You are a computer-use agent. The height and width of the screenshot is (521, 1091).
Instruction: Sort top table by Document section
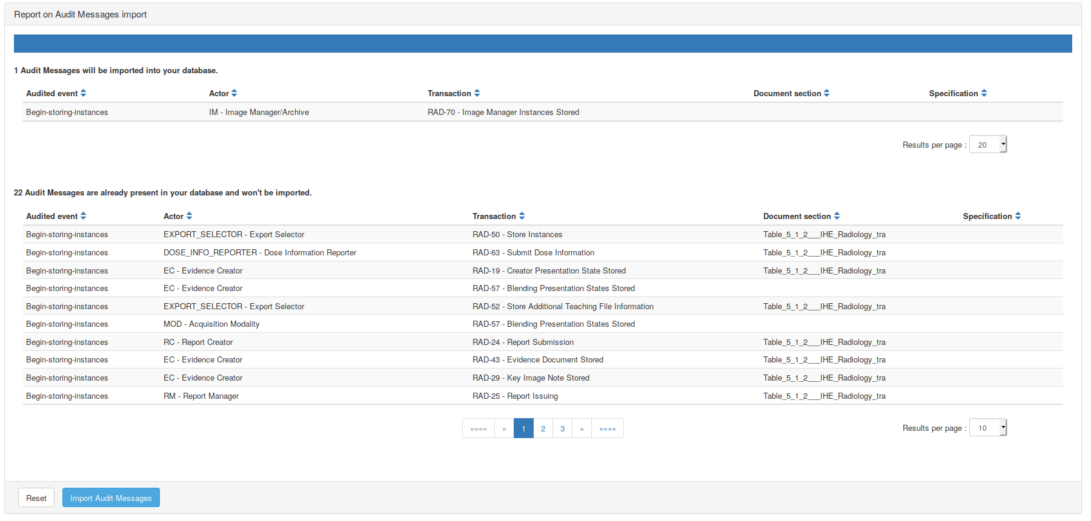coord(827,93)
